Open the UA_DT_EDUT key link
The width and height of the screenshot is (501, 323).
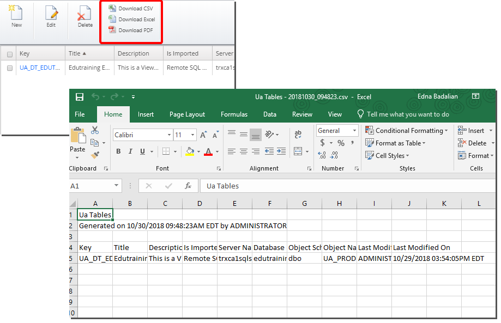point(40,68)
